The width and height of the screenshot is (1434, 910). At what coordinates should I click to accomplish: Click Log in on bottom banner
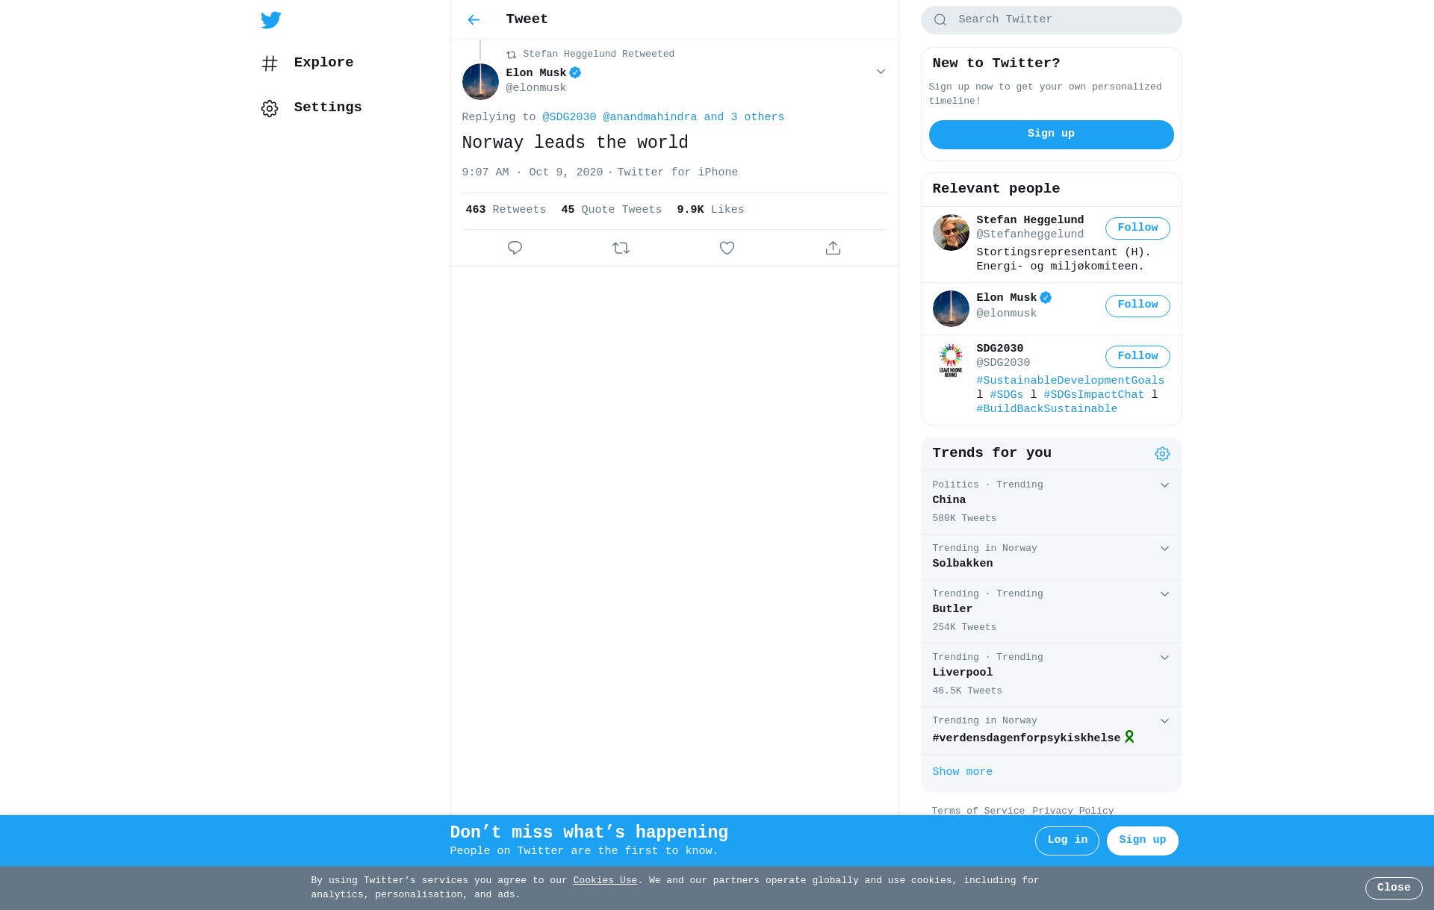point(1067,841)
